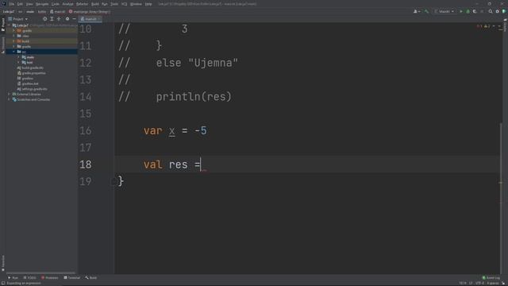Select the main.kt editor tab

(x=90, y=19)
